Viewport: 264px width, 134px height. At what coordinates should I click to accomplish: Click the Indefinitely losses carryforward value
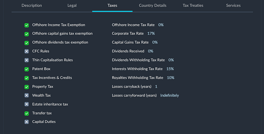pos(170,95)
